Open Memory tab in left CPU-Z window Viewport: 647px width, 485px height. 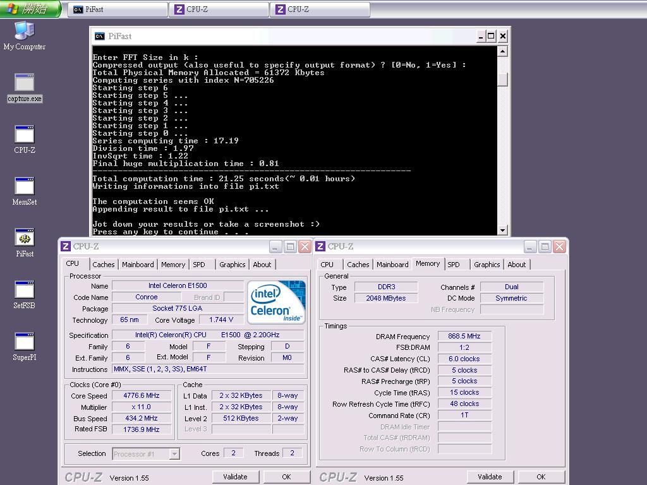coord(173,265)
